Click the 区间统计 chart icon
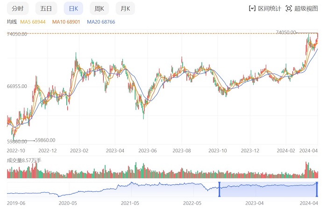 (252, 8)
